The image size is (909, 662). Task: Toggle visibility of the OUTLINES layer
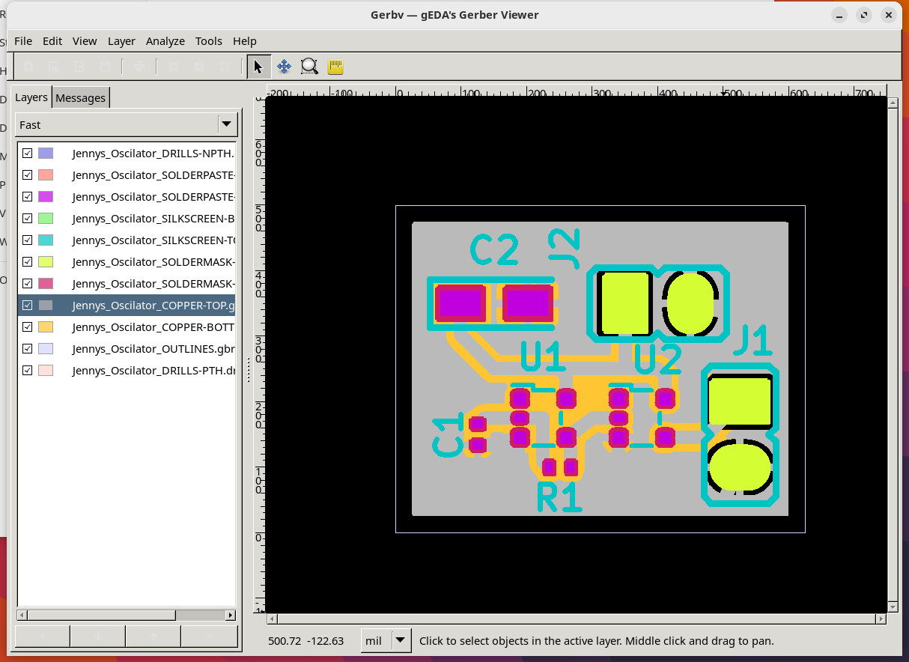tap(27, 348)
